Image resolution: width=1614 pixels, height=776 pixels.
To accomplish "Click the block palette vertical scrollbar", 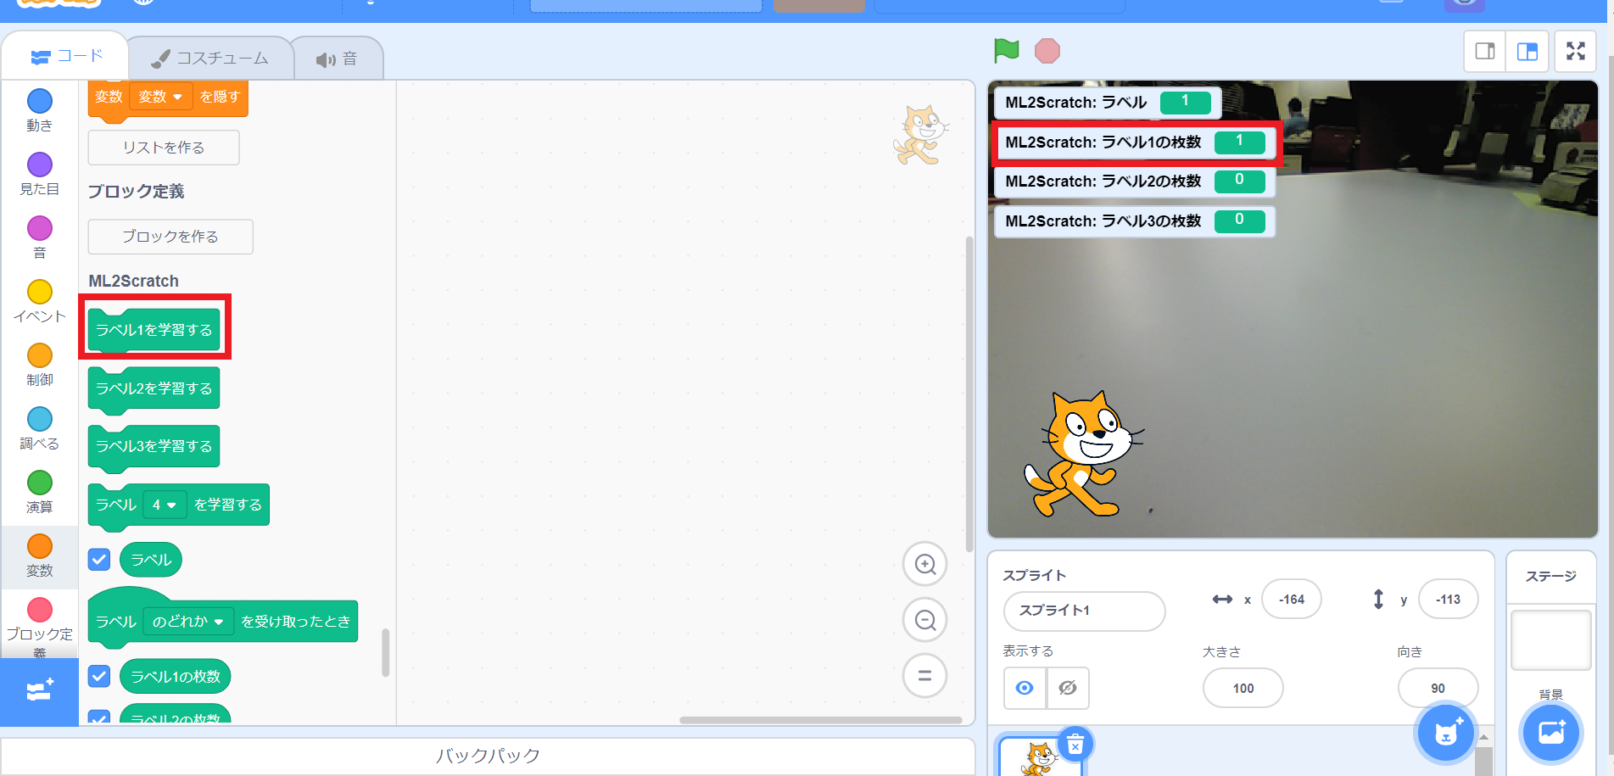I will [x=386, y=652].
